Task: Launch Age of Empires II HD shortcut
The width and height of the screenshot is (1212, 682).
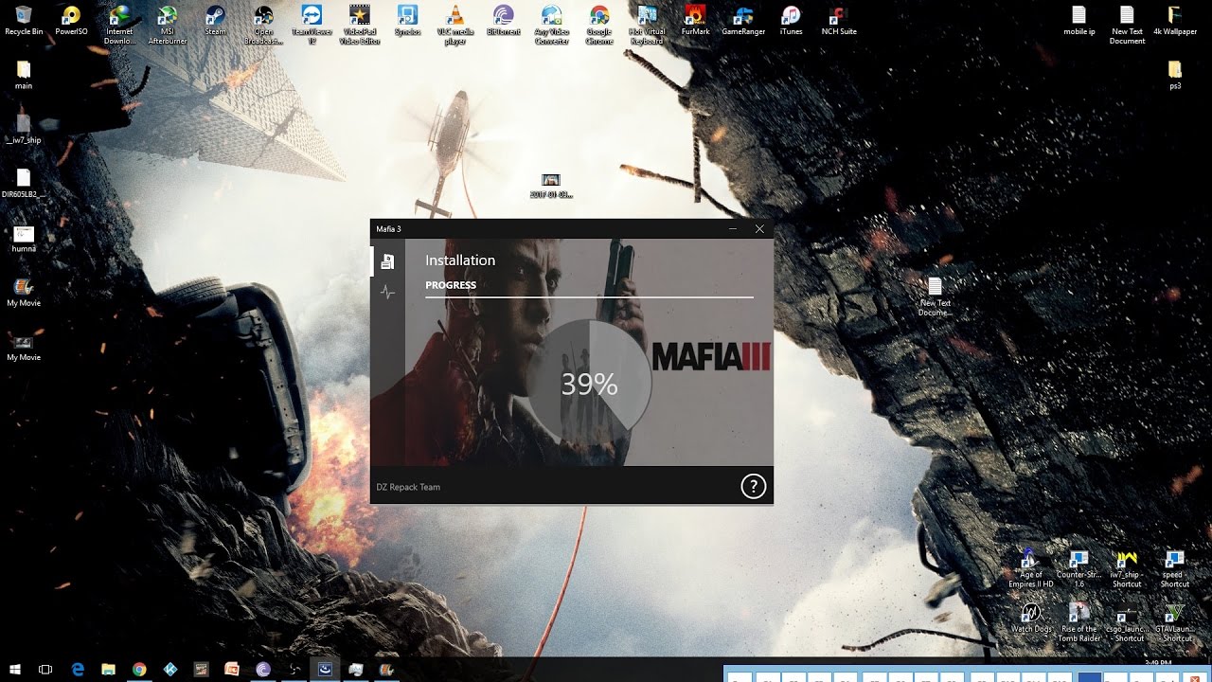Action: pos(1031,569)
